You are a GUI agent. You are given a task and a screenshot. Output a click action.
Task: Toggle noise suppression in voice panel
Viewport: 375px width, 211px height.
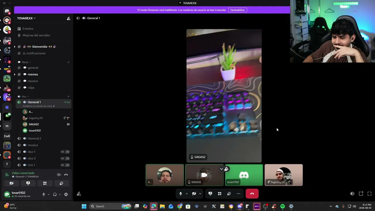(59, 175)
